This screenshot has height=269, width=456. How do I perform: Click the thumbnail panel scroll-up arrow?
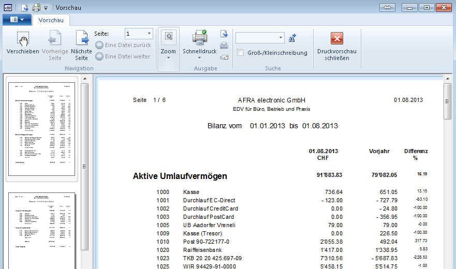click(85, 79)
